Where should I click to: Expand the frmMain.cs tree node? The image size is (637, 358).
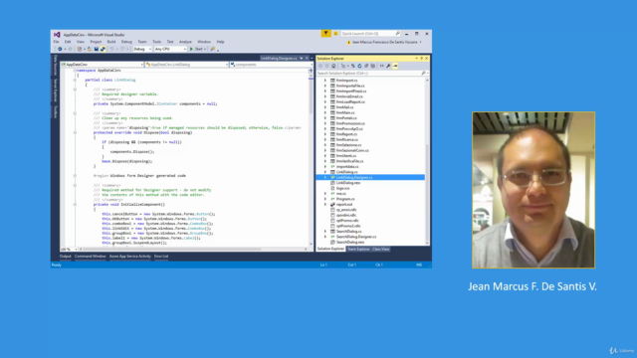[x=325, y=112]
